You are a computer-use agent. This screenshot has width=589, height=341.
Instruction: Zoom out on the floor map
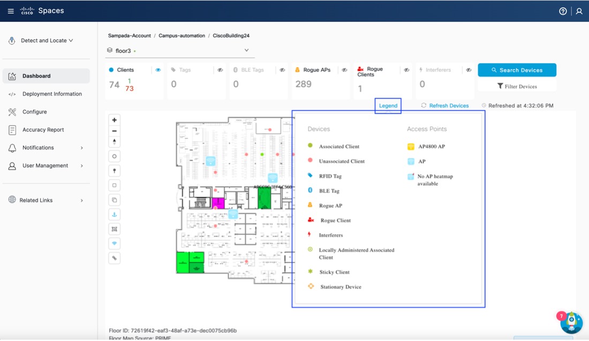click(114, 131)
